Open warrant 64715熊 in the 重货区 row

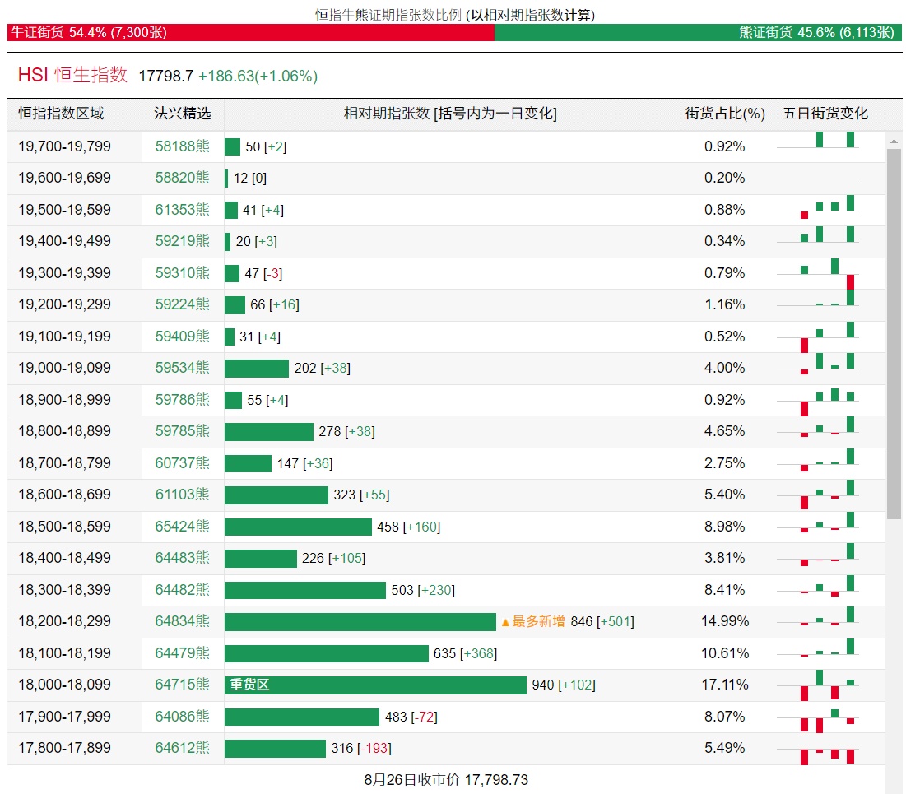tap(182, 685)
